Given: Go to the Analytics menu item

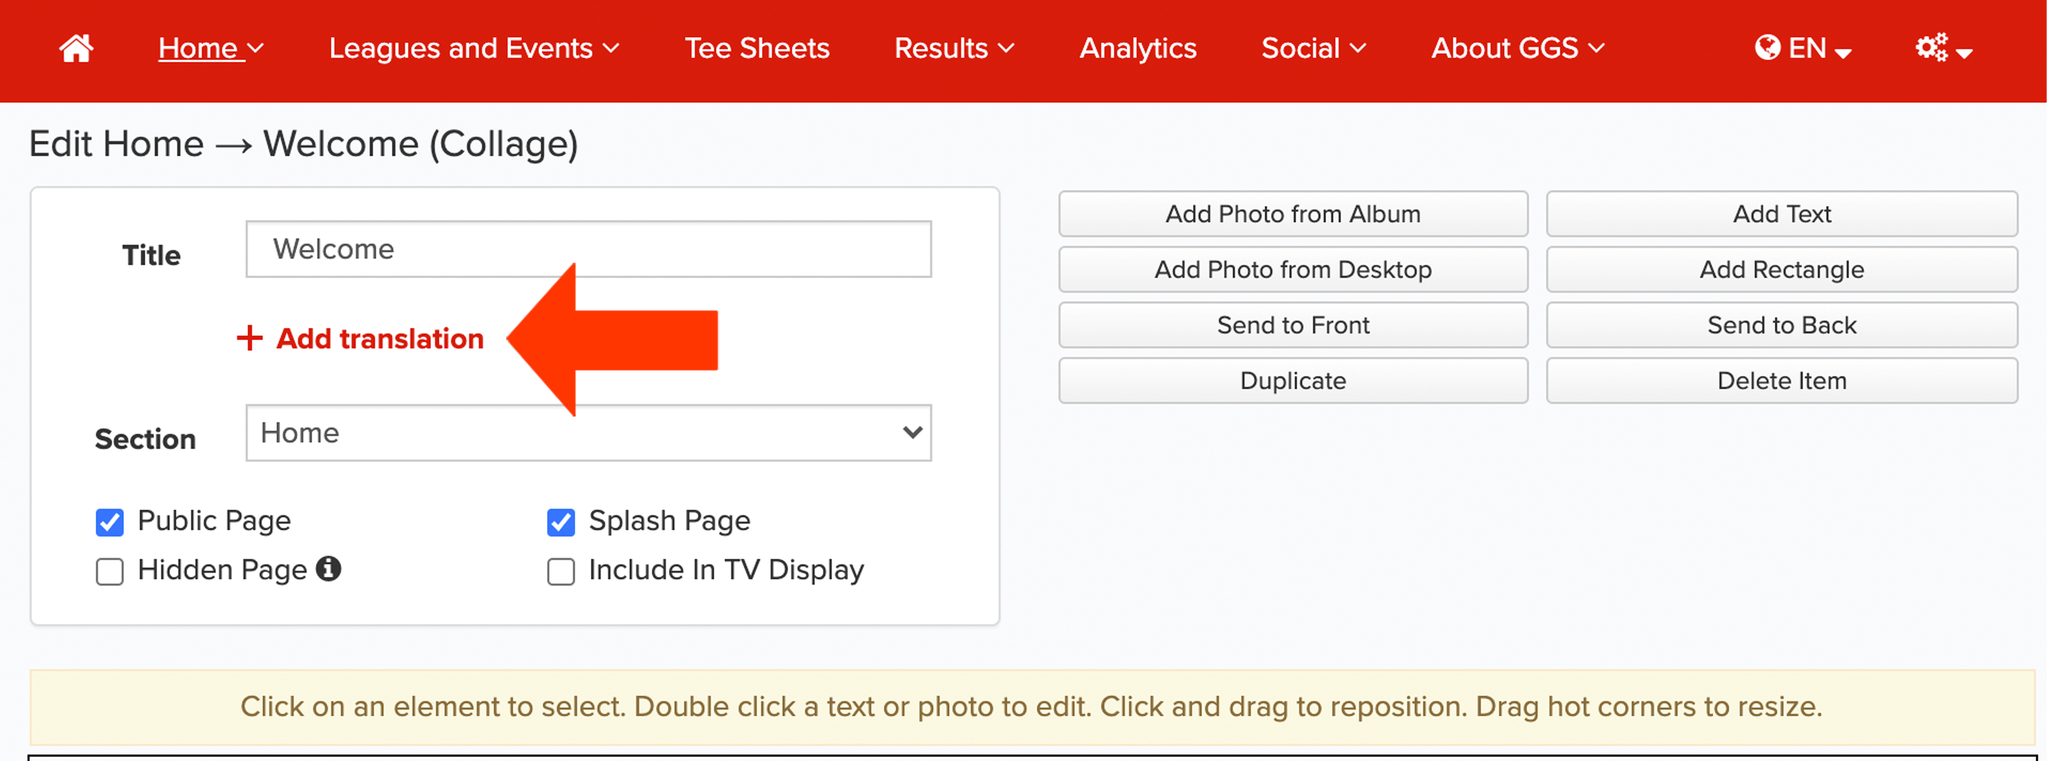Looking at the screenshot, I should pos(1138,48).
